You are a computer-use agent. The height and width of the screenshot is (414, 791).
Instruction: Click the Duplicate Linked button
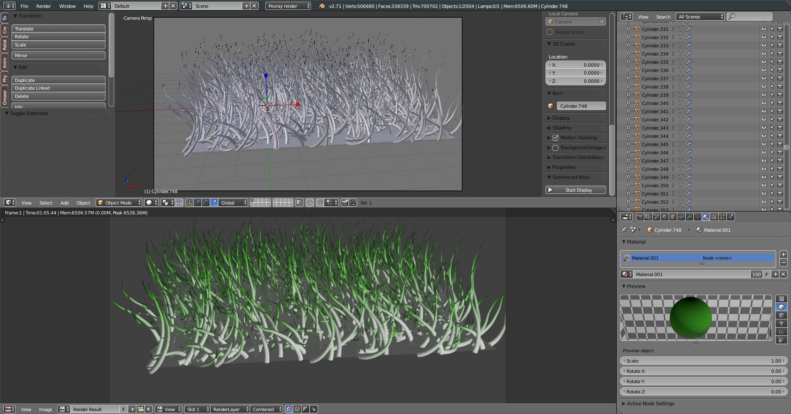click(x=58, y=88)
